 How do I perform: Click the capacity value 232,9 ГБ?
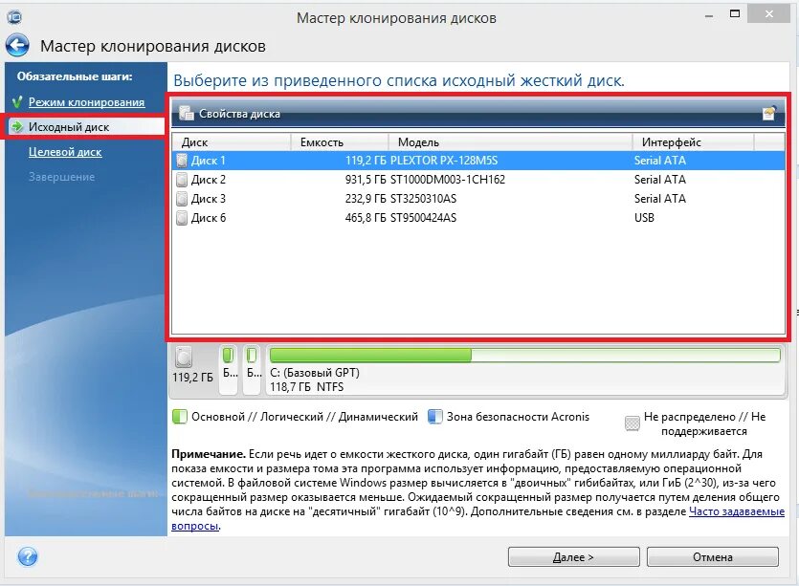pos(366,199)
